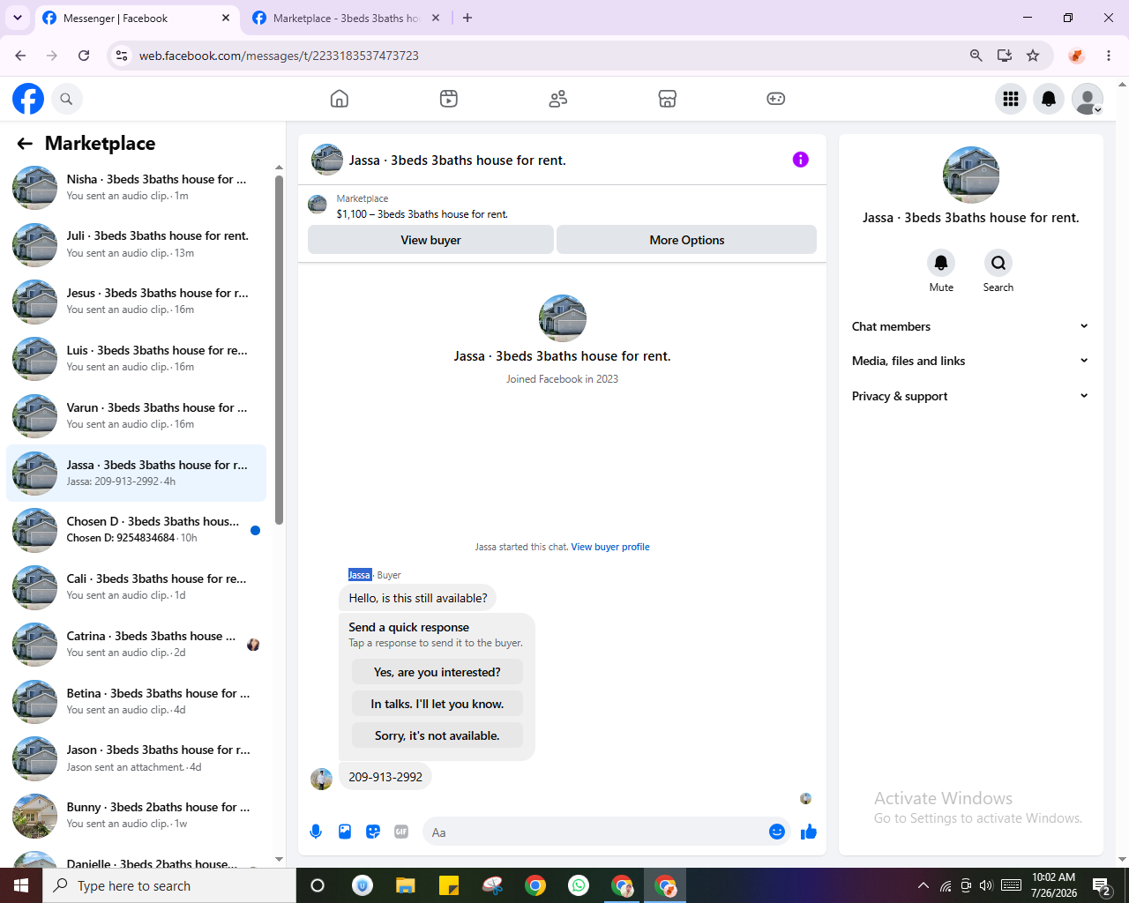The width and height of the screenshot is (1129, 903).
Task: Click the 209-913-2992 message bubble
Action: 385,777
